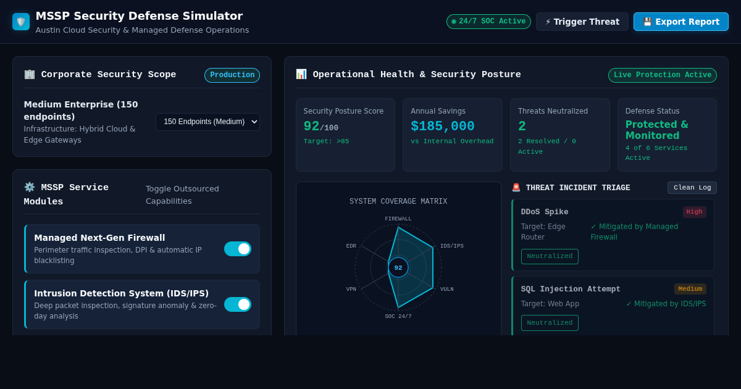
Task: Click the Neutralized tag on SQL Injection Attempt
Action: (550, 323)
